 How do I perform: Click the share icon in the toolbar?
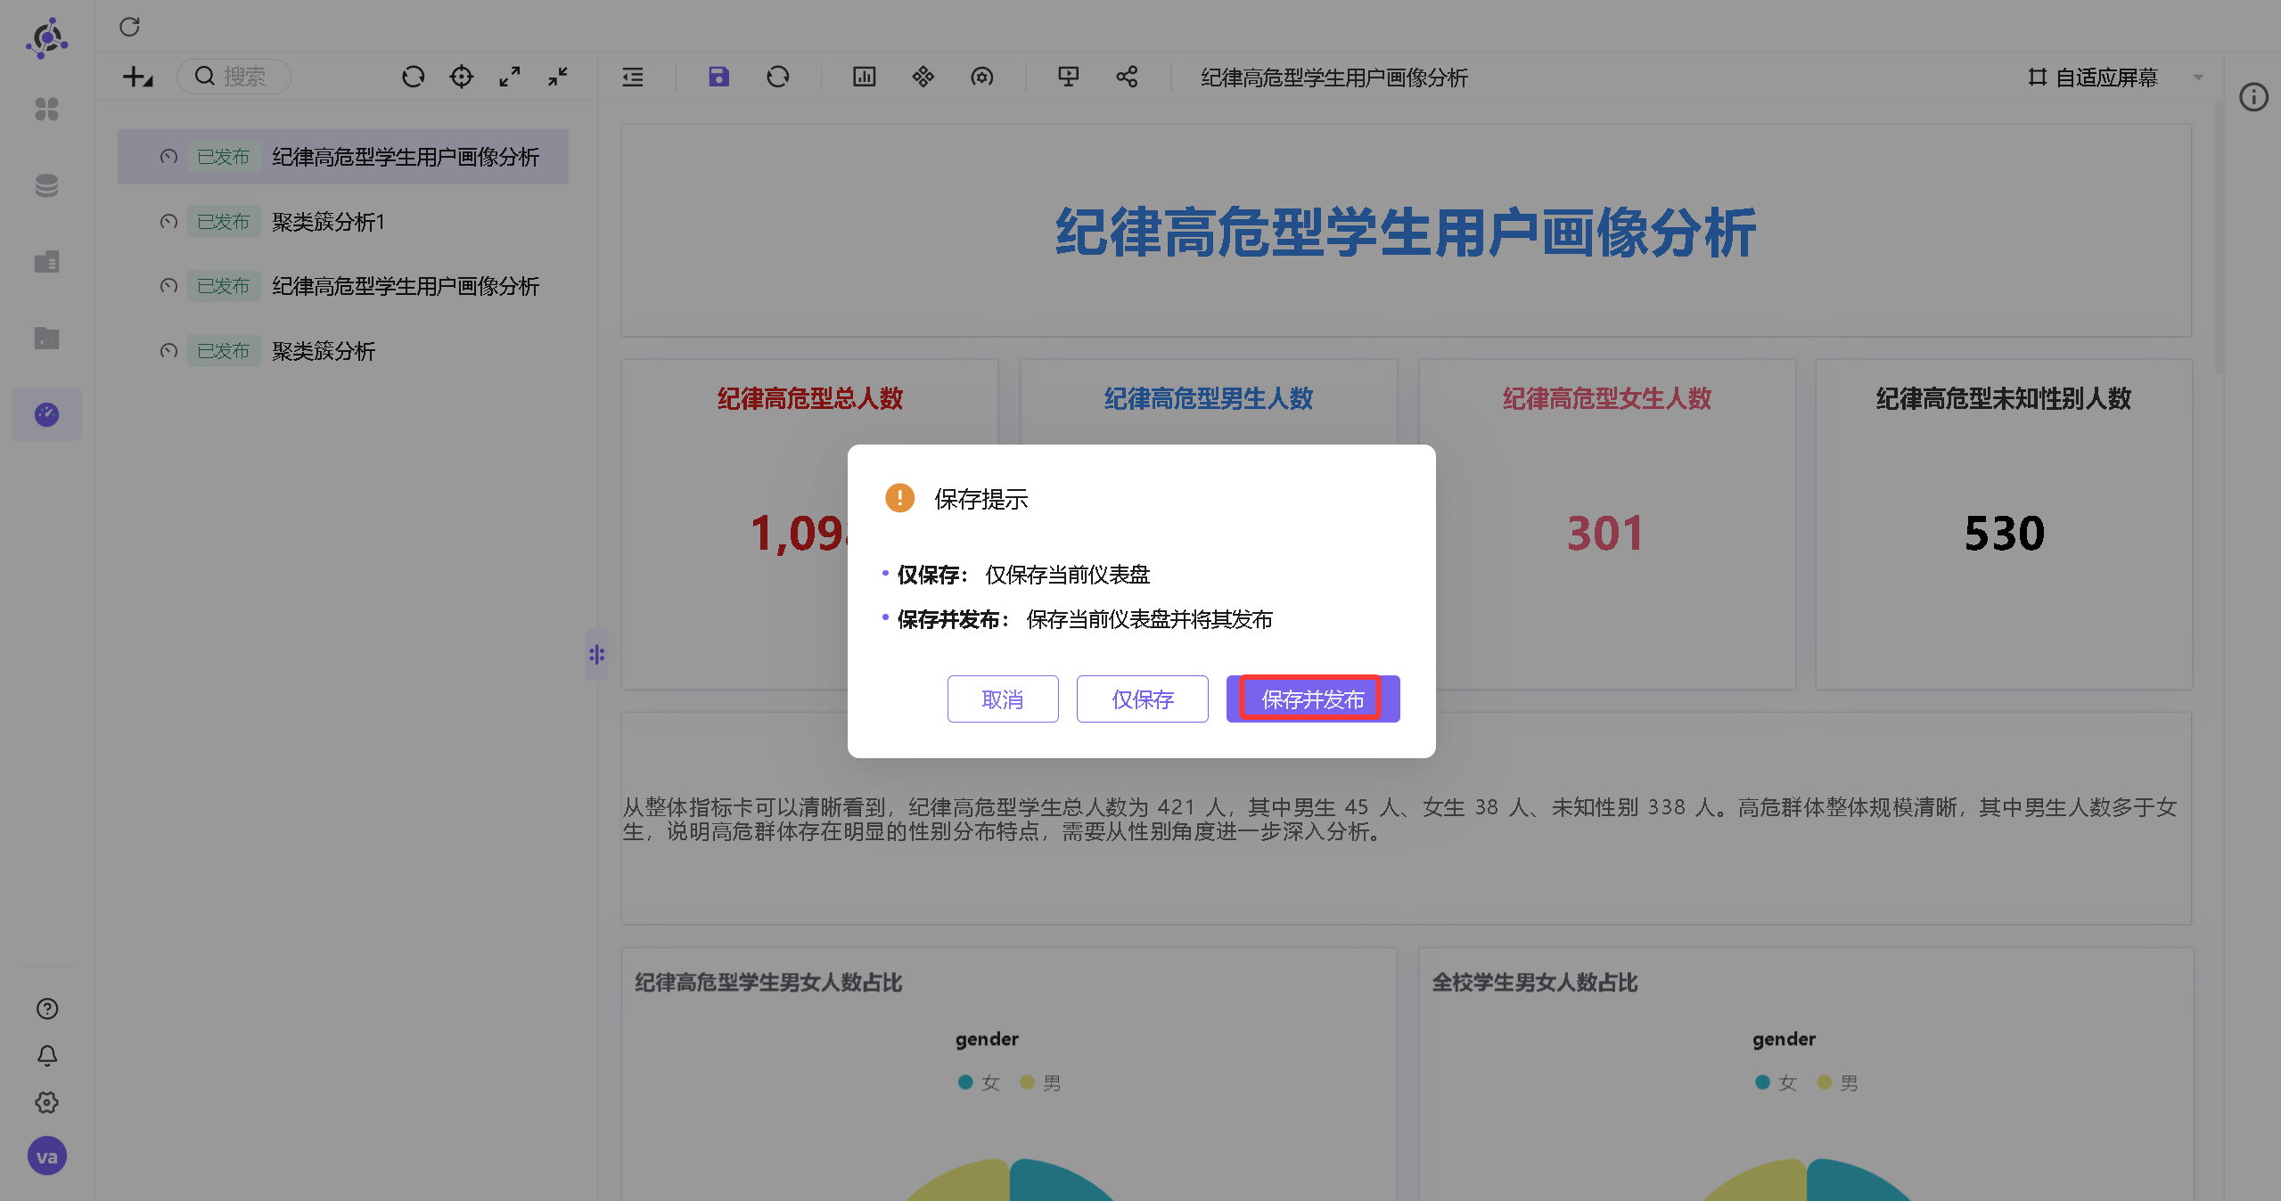pos(1127,77)
